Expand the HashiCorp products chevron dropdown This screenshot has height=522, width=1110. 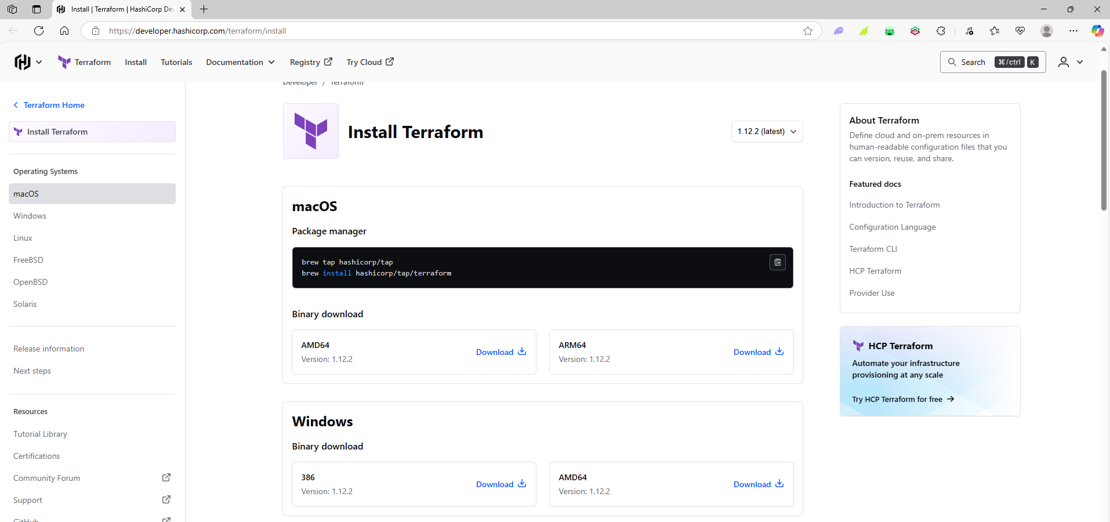point(39,62)
